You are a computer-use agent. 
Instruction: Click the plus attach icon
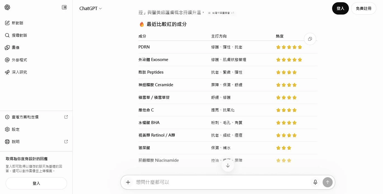tap(128, 182)
